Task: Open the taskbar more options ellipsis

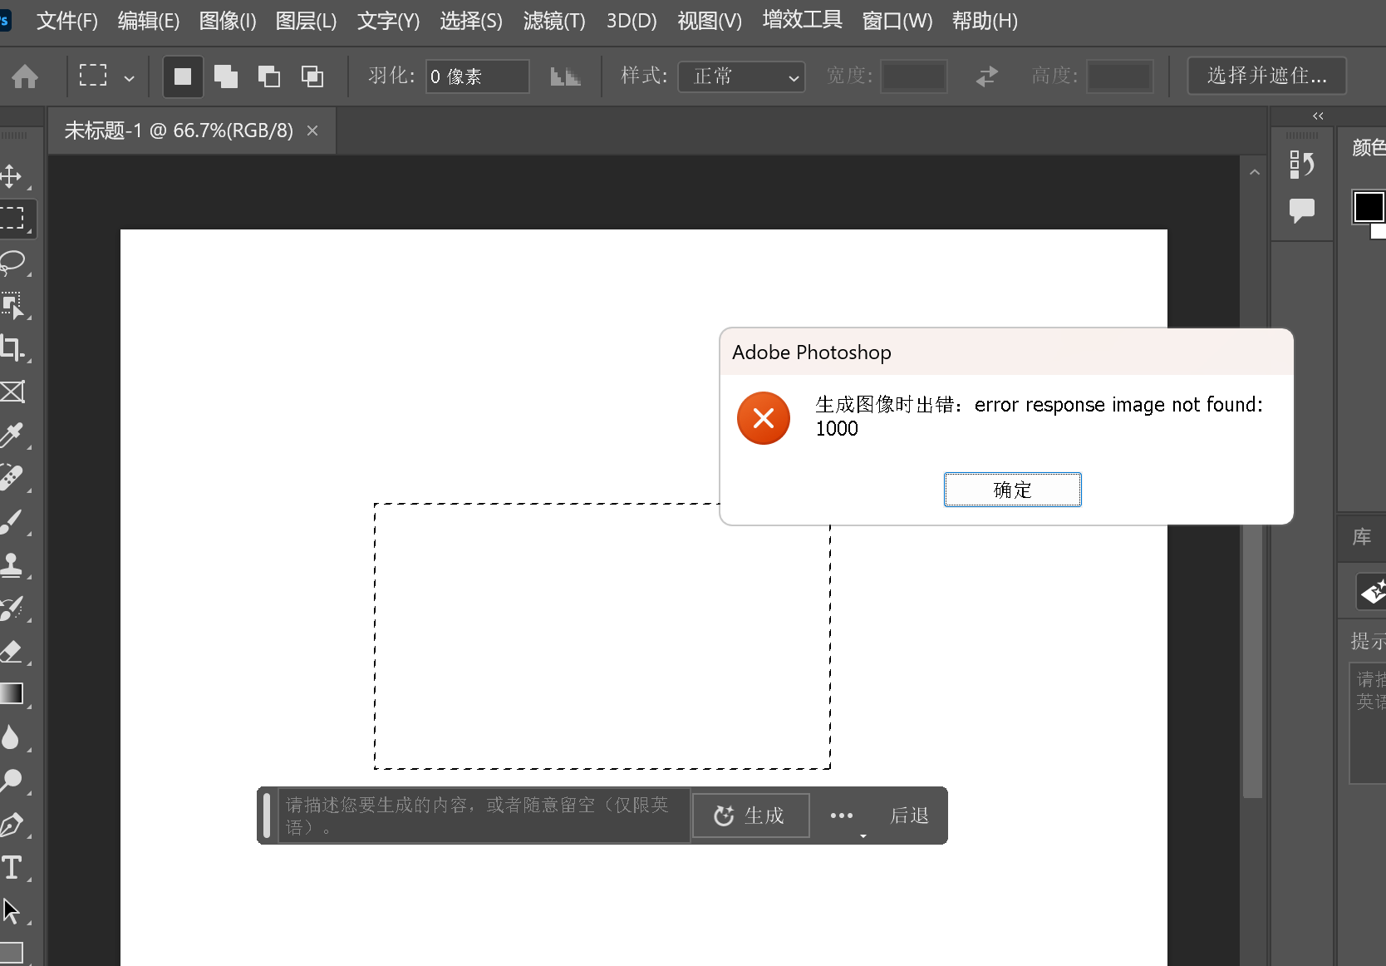Action: pos(842,816)
